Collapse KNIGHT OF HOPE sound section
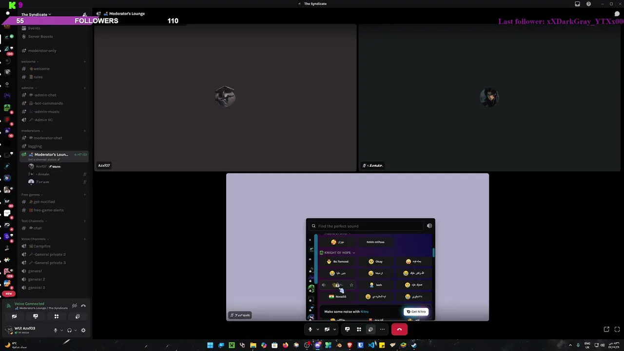The width and height of the screenshot is (624, 351). 337,253
